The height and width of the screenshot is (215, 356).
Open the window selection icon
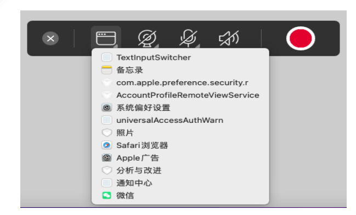pyautogui.click(x=106, y=38)
